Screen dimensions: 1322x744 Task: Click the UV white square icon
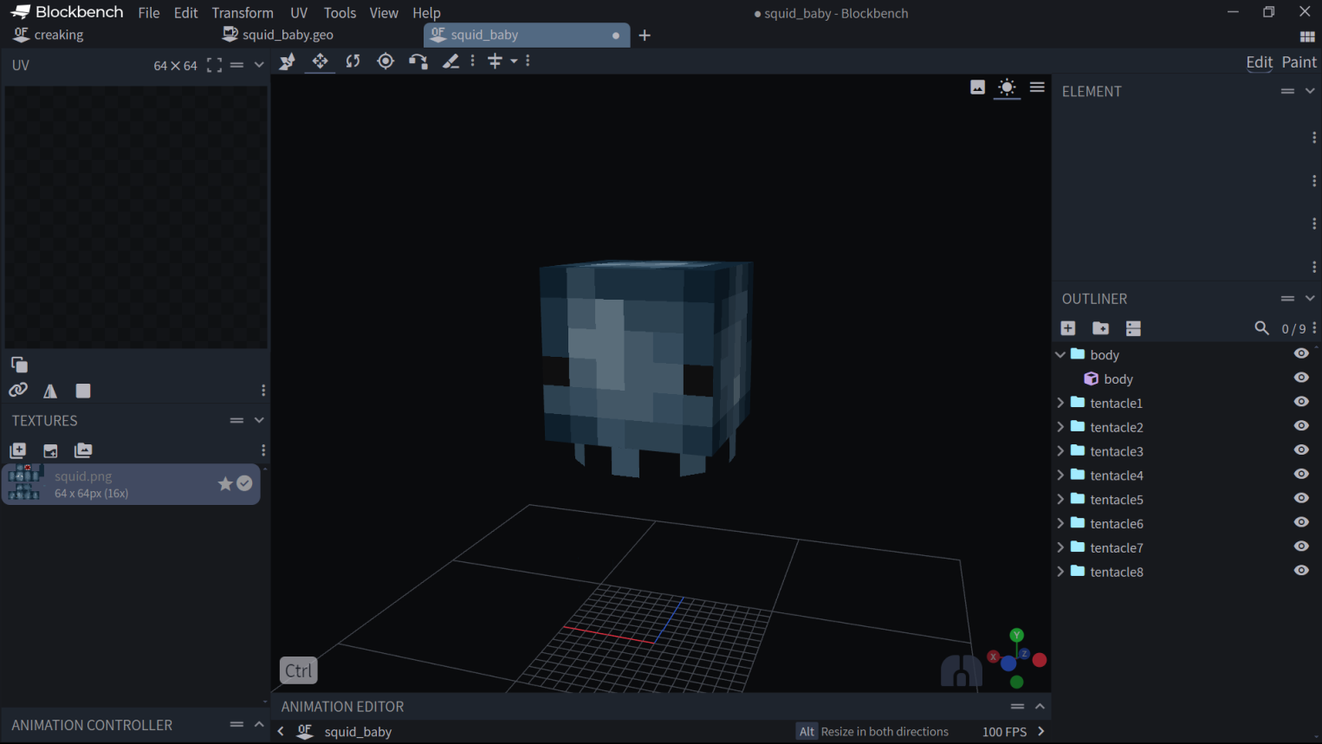83,391
